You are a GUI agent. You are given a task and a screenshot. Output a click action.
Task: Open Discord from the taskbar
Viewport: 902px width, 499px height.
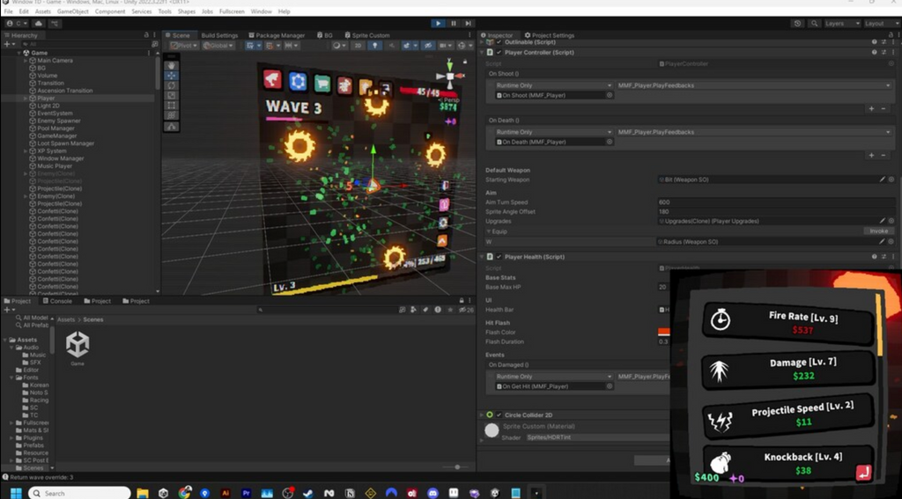[433, 493]
